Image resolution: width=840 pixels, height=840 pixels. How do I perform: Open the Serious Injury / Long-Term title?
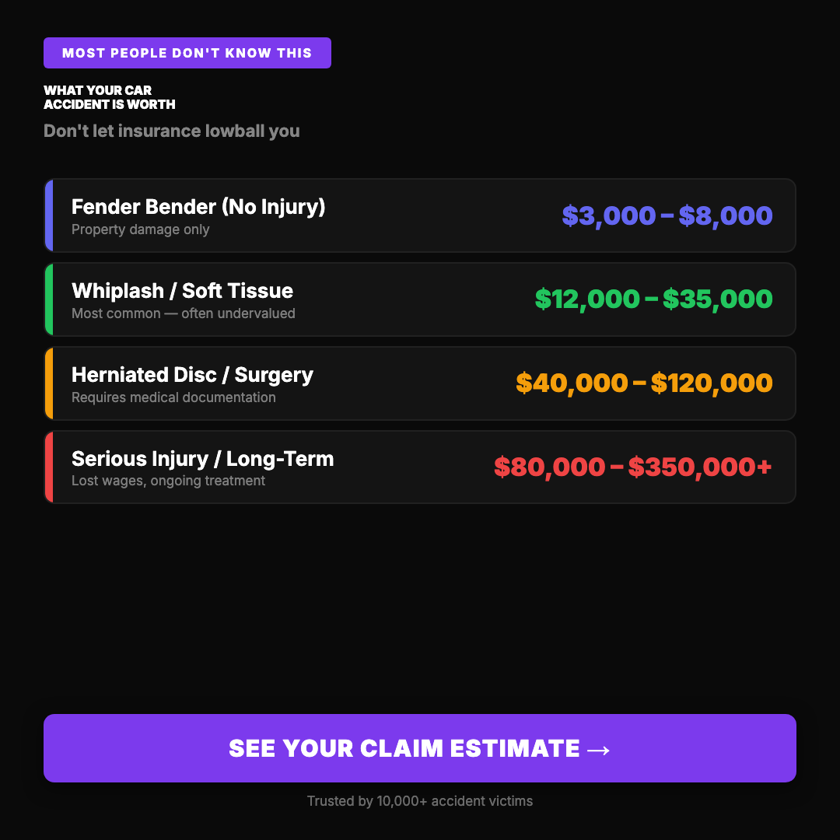click(202, 459)
